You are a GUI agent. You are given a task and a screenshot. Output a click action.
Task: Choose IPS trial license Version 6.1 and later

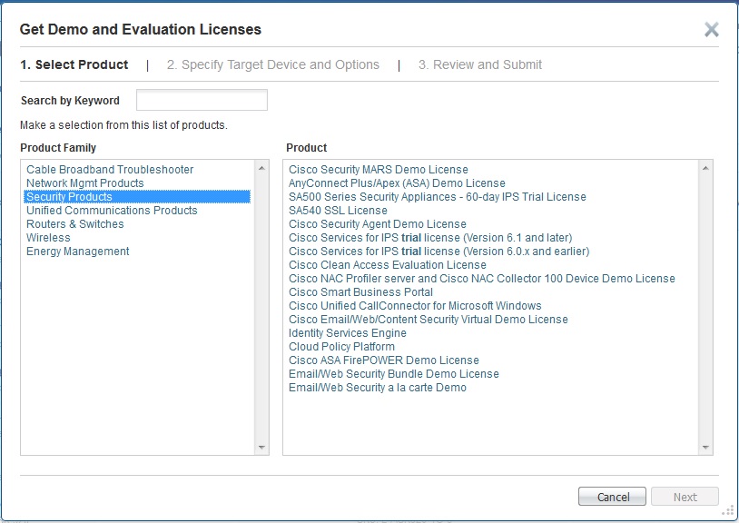tap(430, 238)
